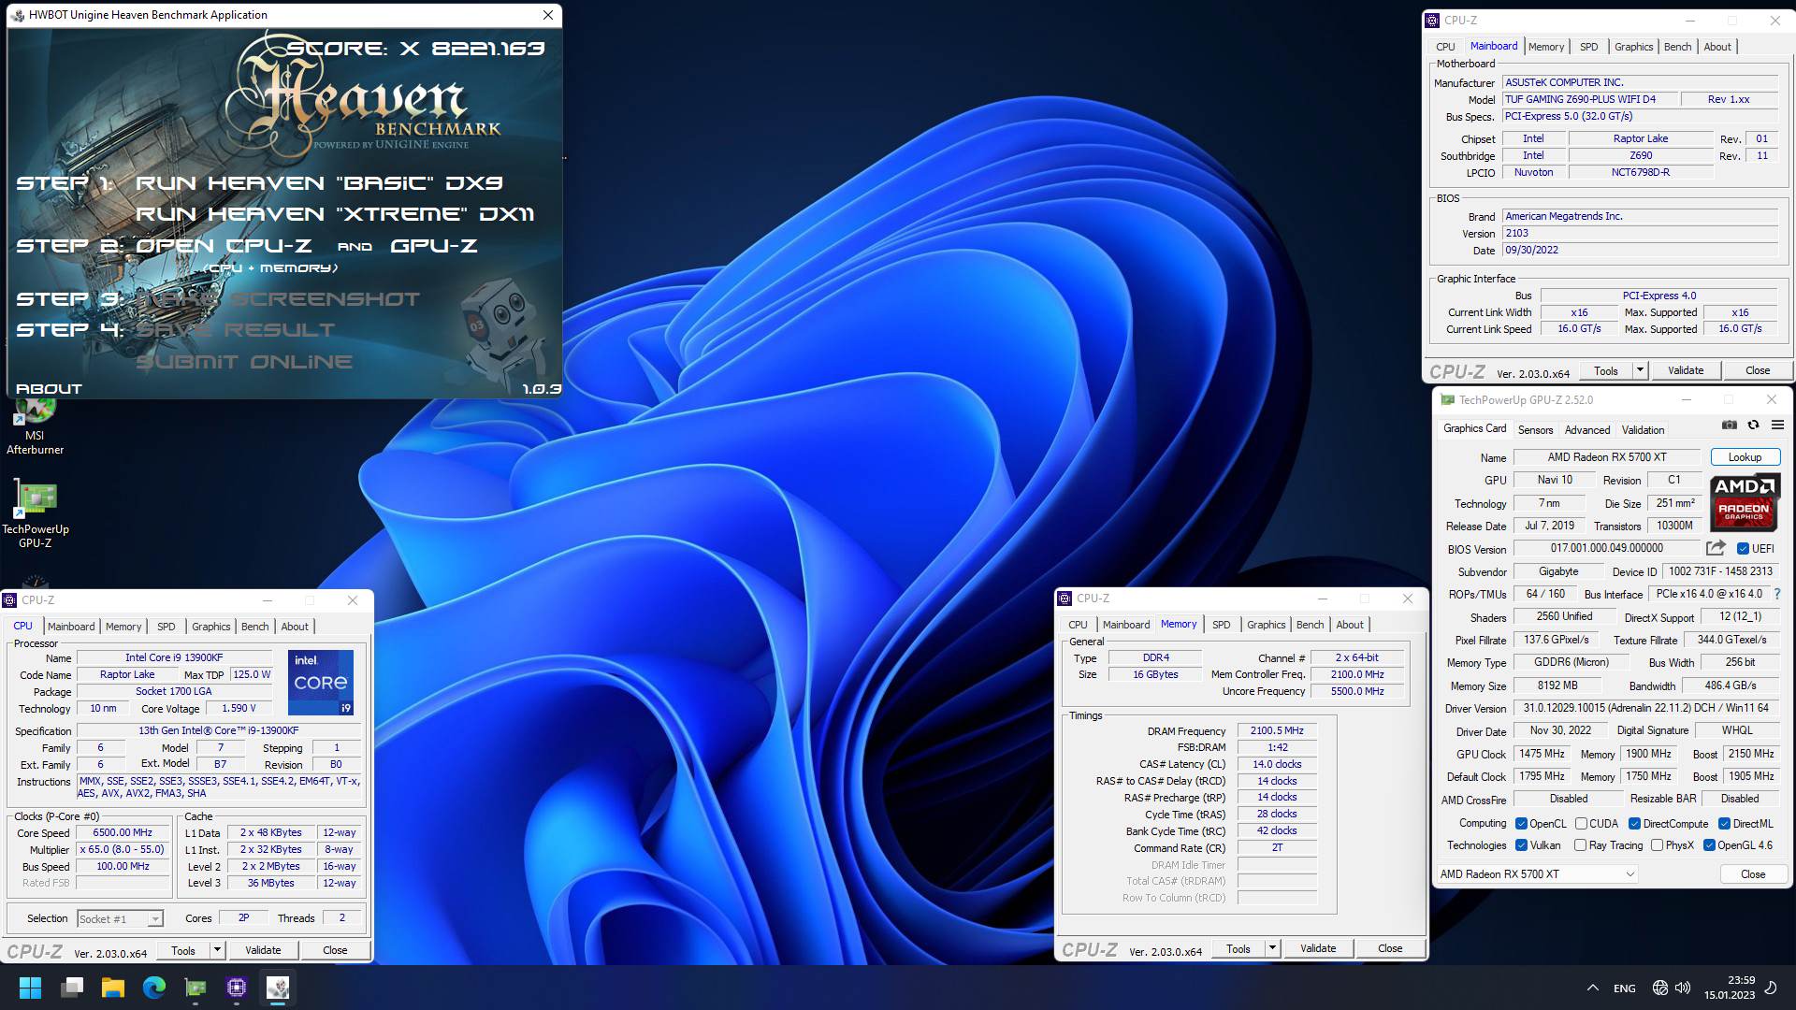Click Run Heaven Basic DX9
This screenshot has width=1796, height=1010.
click(319, 183)
